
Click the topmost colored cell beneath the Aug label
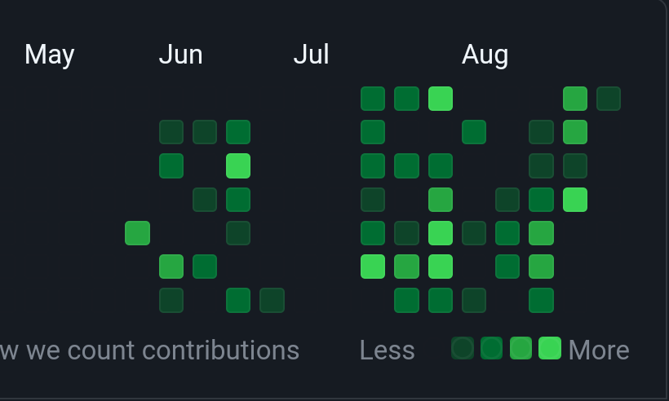click(474, 132)
